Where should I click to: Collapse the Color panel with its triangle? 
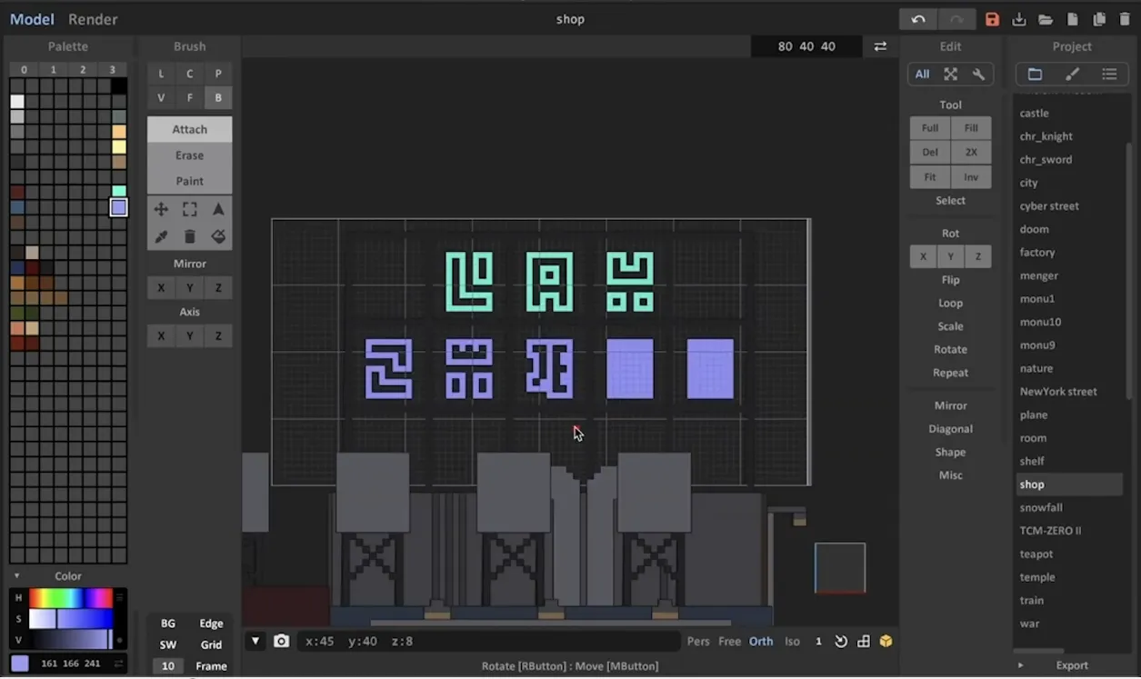(16, 575)
